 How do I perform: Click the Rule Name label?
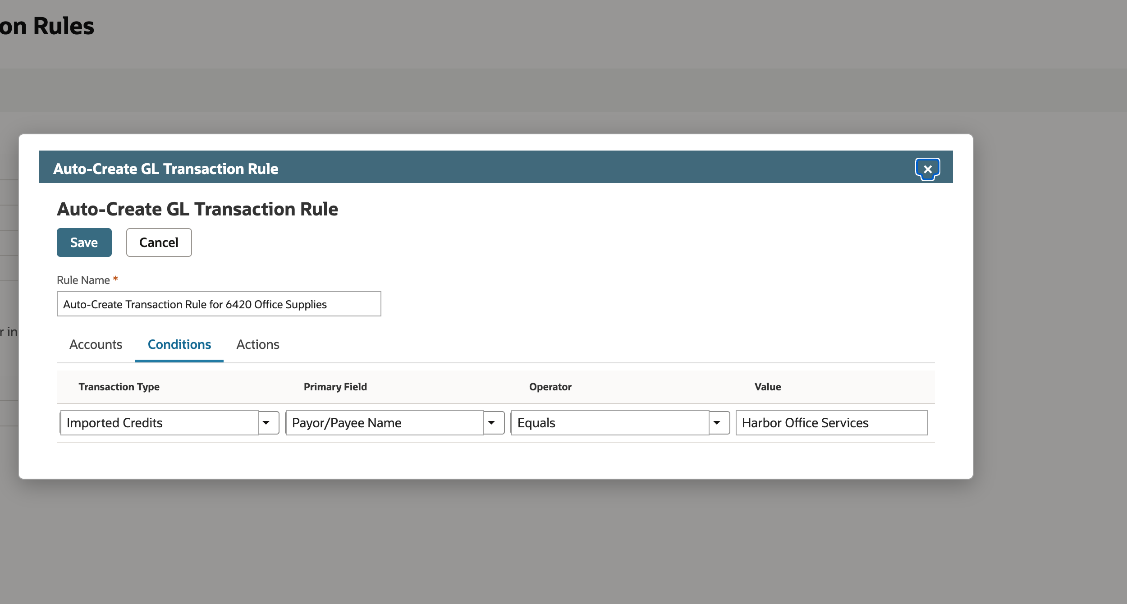[83, 280]
